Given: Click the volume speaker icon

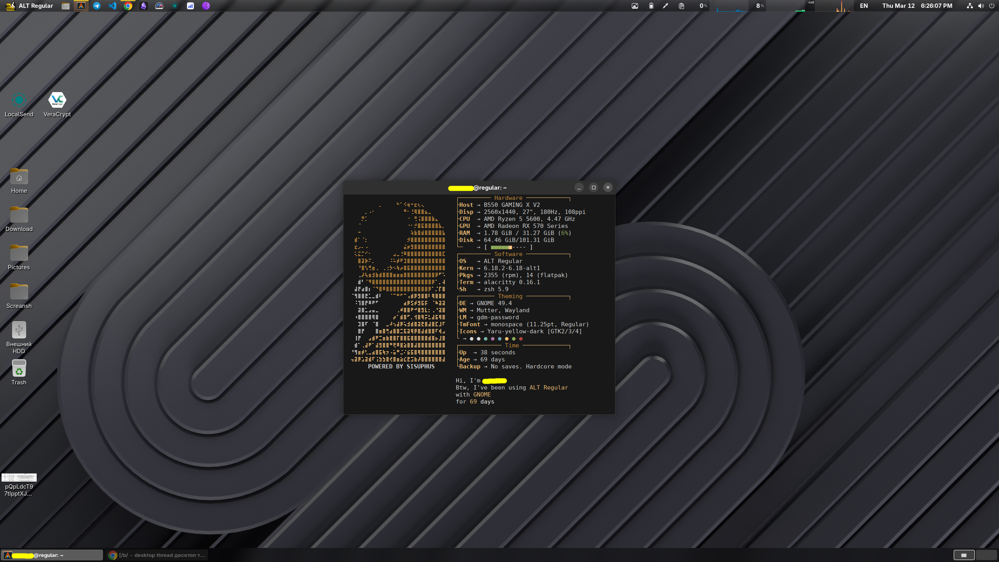Looking at the screenshot, I should 981,6.
